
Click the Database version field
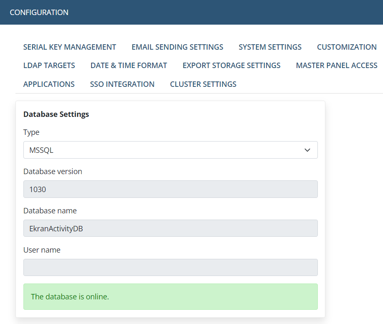click(170, 189)
